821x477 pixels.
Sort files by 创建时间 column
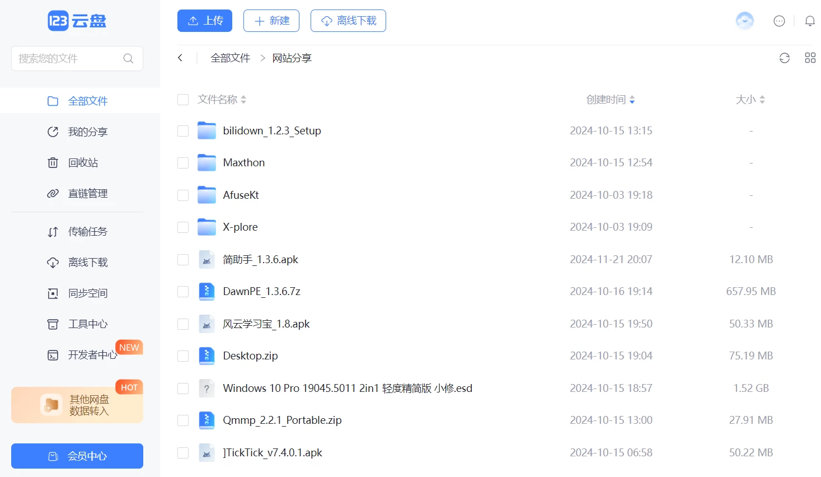click(x=611, y=100)
